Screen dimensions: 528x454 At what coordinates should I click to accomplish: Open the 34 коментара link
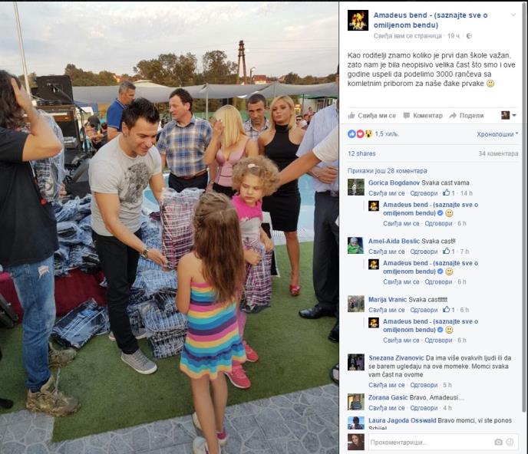click(x=498, y=153)
